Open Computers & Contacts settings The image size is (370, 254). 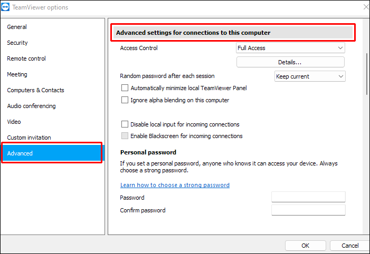tap(35, 90)
